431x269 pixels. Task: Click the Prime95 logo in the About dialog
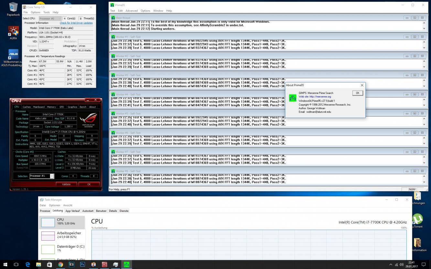(x=293, y=98)
